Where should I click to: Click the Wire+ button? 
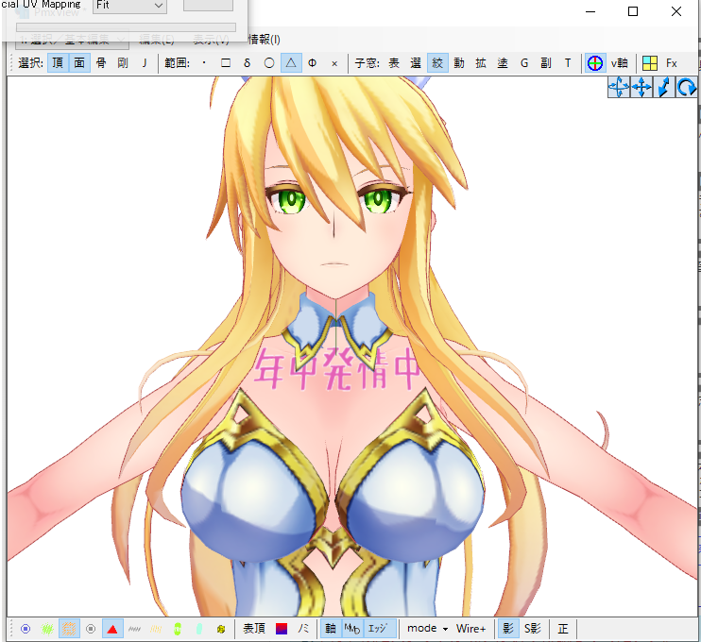470,629
